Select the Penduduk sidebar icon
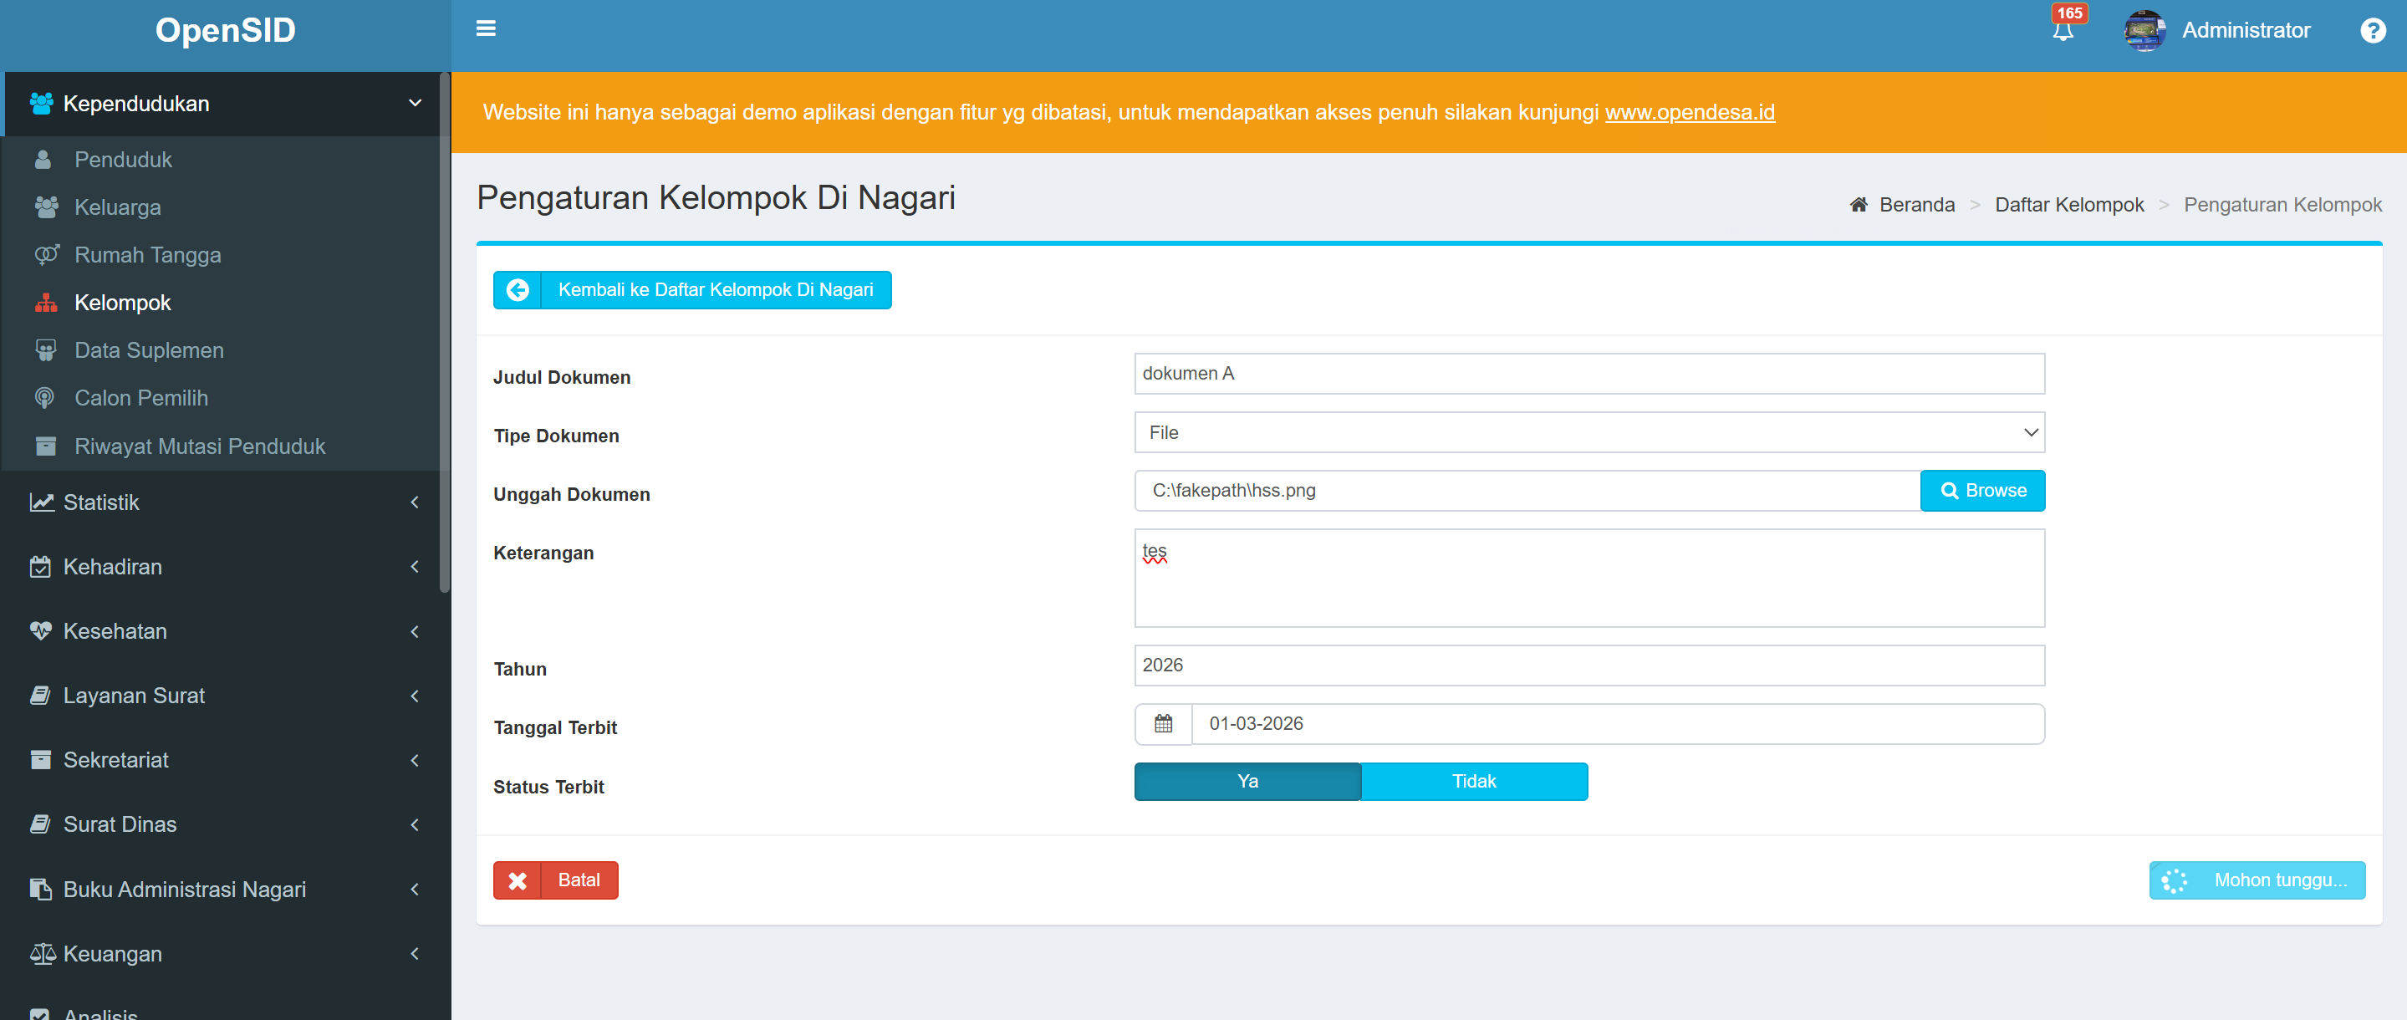The height and width of the screenshot is (1020, 2407). pos(44,160)
